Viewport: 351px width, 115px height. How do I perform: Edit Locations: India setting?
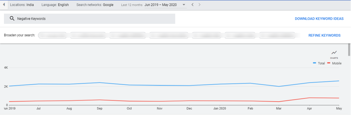pyautogui.click(x=22, y=5)
